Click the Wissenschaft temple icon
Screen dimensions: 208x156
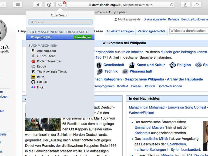pos(125,72)
